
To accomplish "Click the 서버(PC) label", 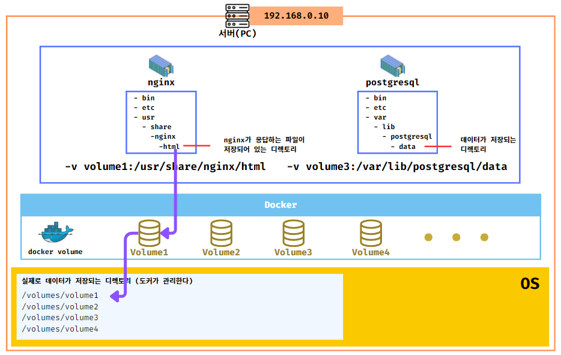I will point(238,33).
